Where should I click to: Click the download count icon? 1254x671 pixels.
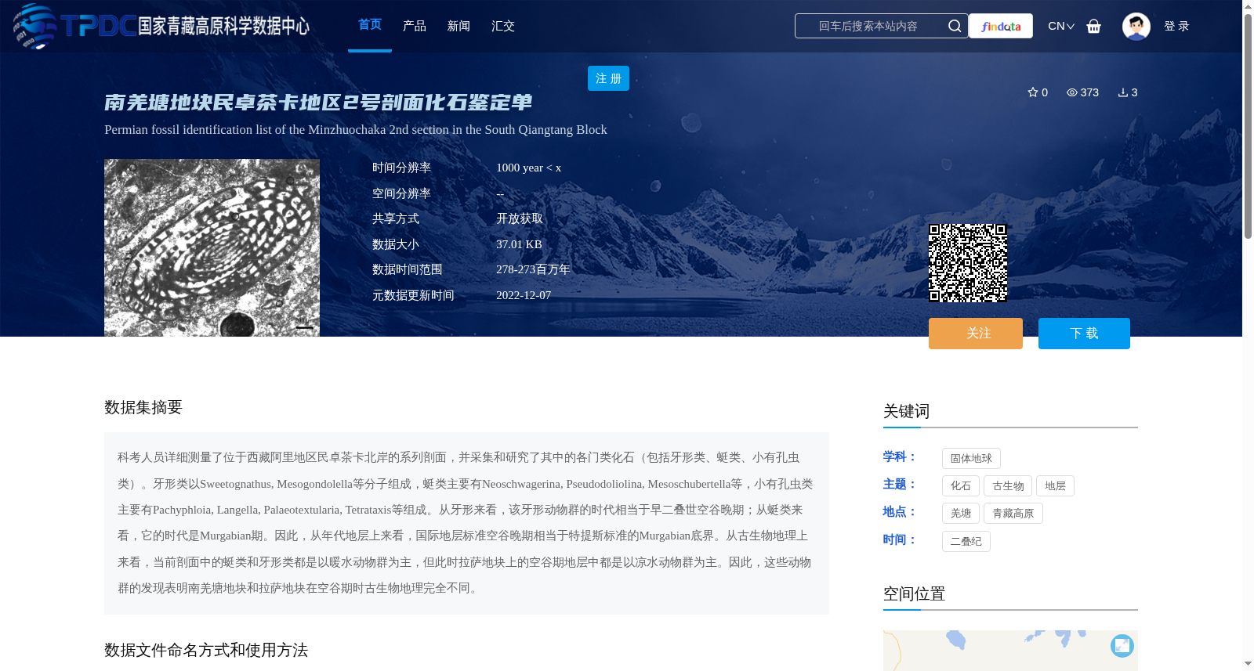coord(1122,92)
